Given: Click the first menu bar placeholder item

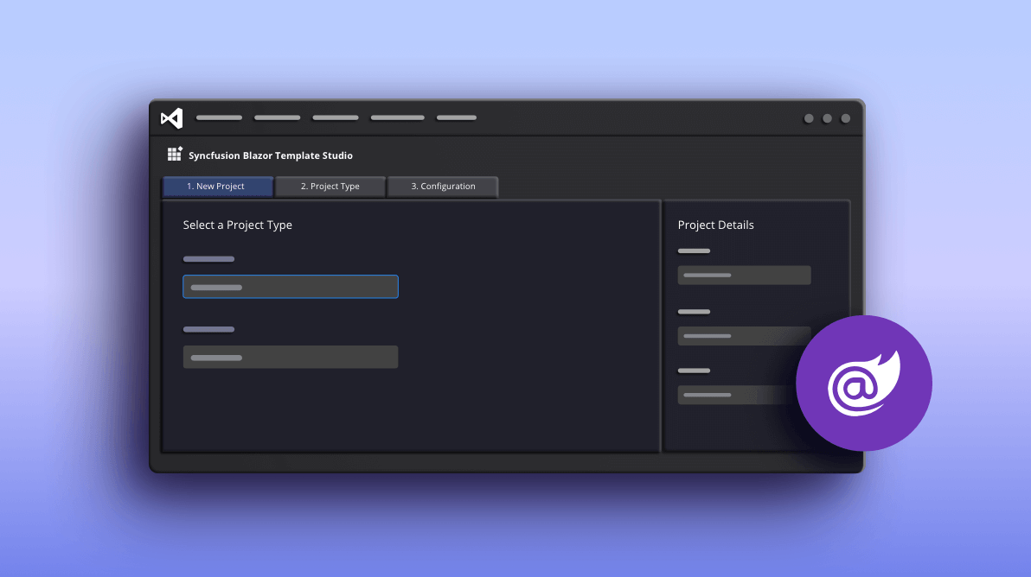Looking at the screenshot, I should click(x=218, y=117).
